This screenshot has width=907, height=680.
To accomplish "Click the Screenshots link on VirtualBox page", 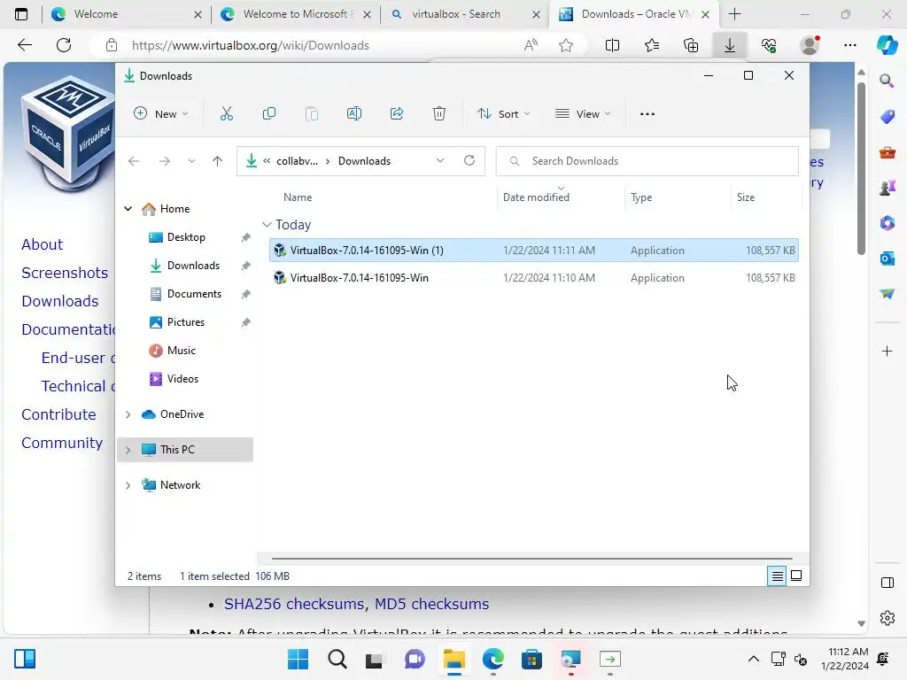I will click(x=65, y=273).
